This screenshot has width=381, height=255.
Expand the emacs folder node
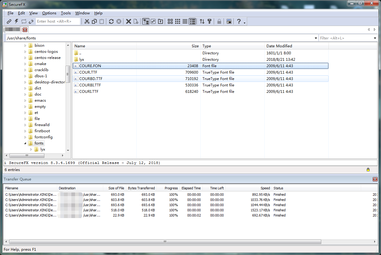coord(25,100)
